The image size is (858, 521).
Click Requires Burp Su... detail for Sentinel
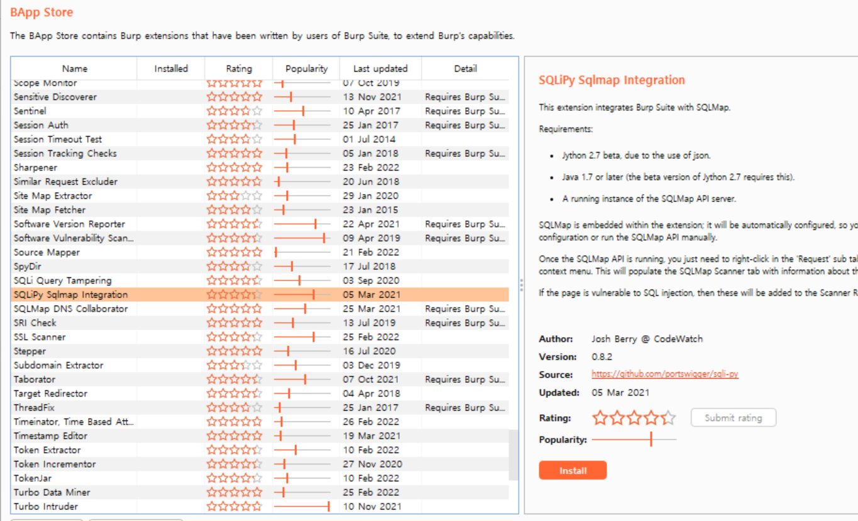465,110
